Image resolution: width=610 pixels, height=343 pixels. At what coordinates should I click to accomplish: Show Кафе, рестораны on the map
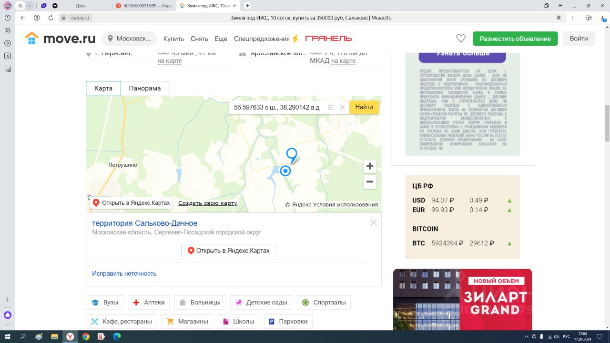point(122,322)
